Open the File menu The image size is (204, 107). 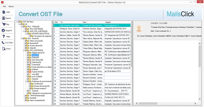4,6
